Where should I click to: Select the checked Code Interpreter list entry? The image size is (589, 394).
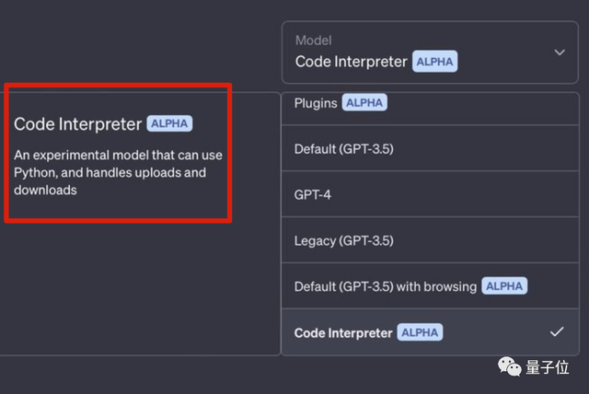[x=343, y=332]
